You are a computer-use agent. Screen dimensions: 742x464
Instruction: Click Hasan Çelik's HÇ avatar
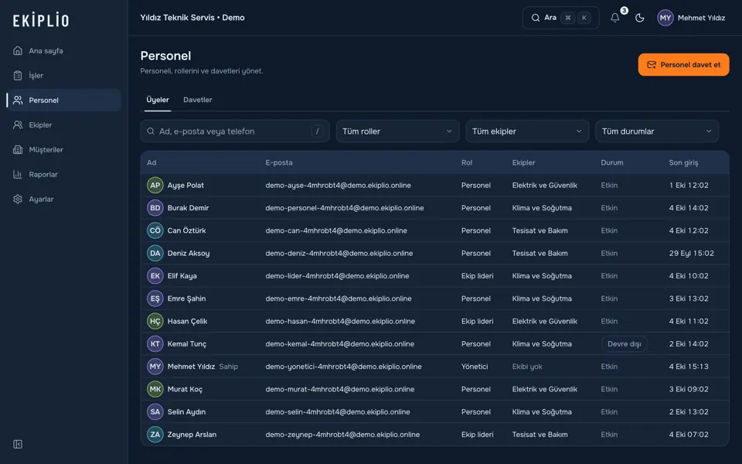pos(155,321)
